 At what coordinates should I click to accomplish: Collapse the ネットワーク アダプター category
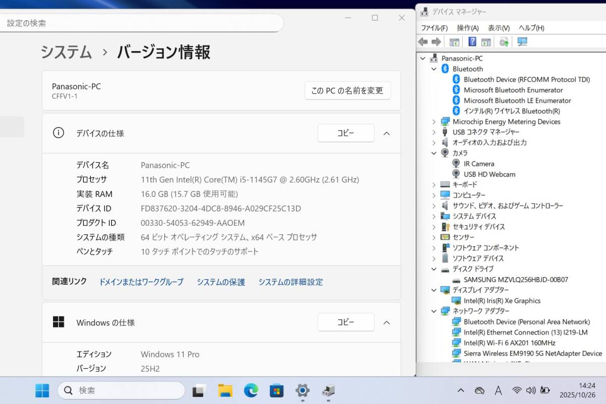click(434, 311)
